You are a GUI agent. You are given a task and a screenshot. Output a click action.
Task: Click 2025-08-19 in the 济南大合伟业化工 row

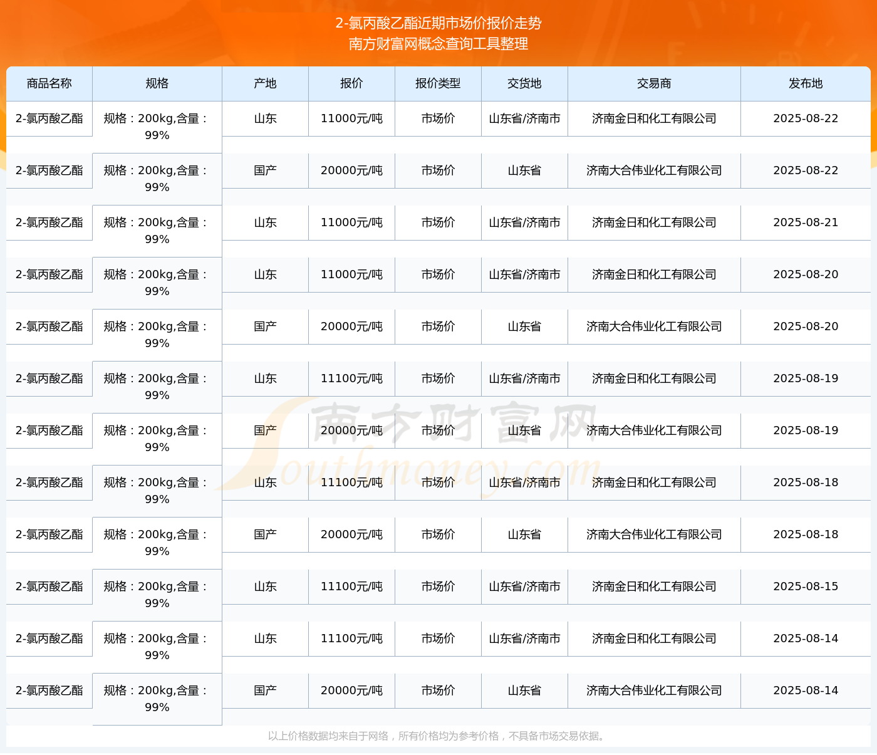[806, 430]
